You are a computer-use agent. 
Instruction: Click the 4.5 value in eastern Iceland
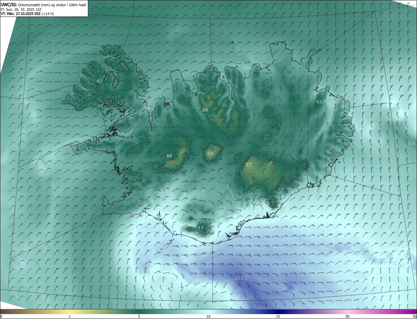pos(319,102)
